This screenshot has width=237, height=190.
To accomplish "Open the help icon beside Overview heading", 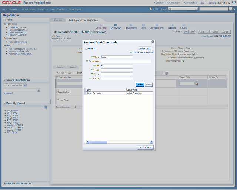I will pyautogui.click(x=106, y=32).
